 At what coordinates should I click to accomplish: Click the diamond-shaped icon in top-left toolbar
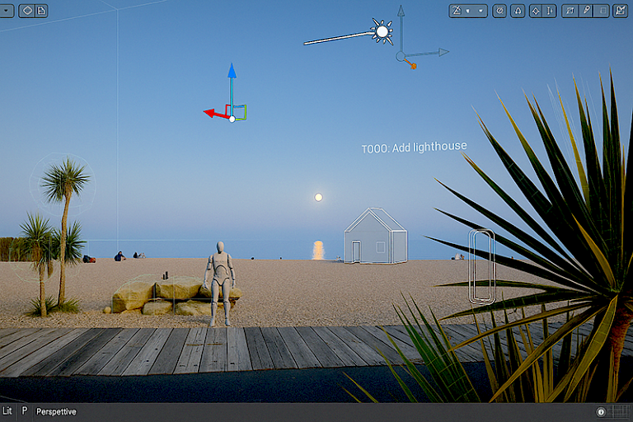[x=26, y=11]
